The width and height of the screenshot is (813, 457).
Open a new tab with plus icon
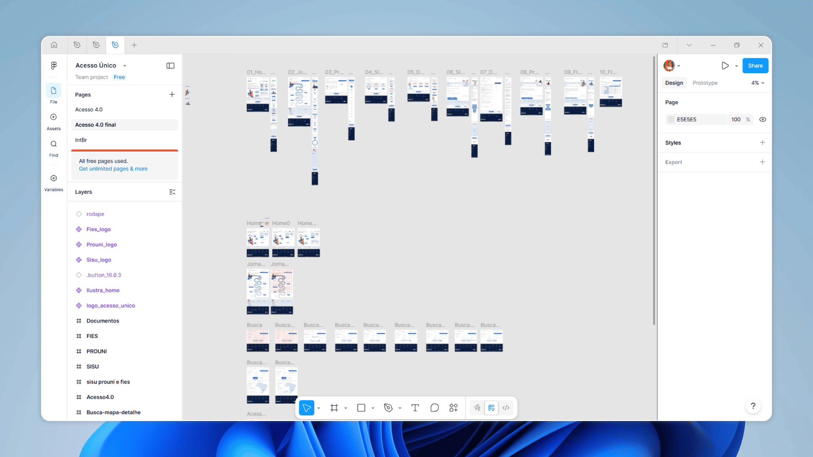pos(134,45)
